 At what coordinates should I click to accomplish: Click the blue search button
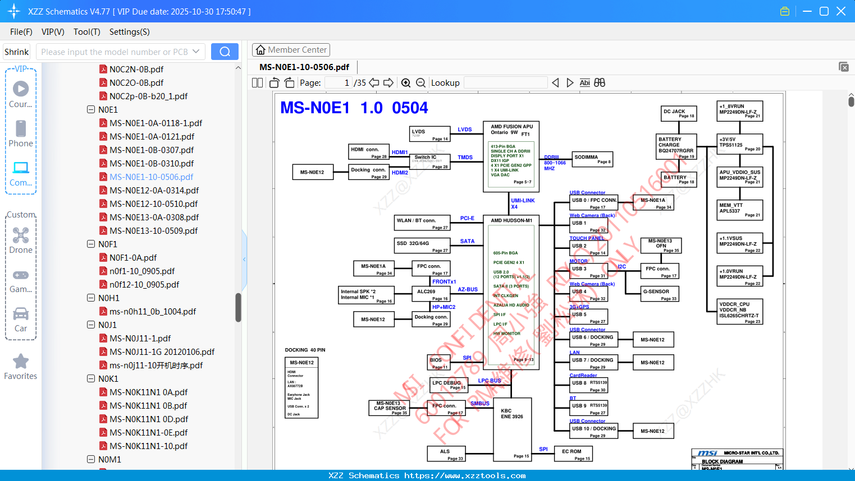(225, 52)
